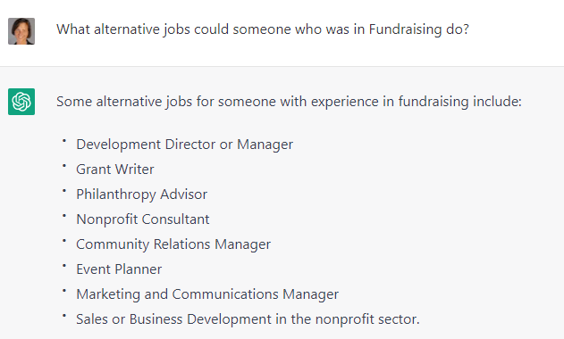Click the Event Planner list item

(x=119, y=269)
